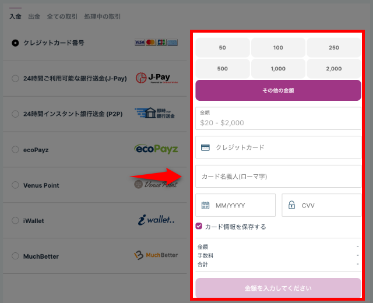373x303 pixels.
Task: Choose the MuchBetter radio option
Action: tap(15, 256)
